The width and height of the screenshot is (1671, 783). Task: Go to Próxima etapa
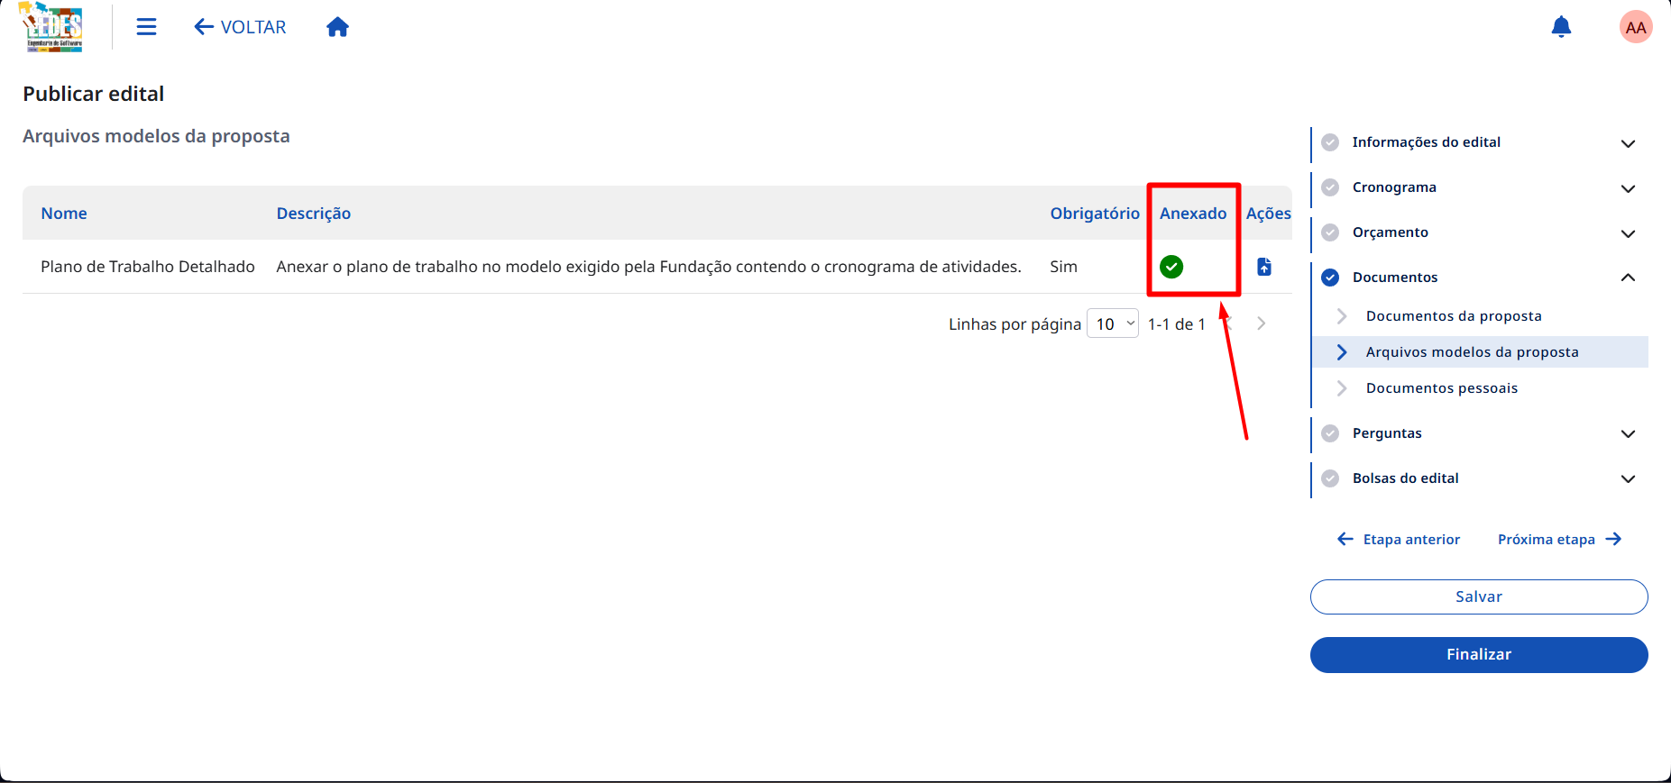click(1559, 540)
